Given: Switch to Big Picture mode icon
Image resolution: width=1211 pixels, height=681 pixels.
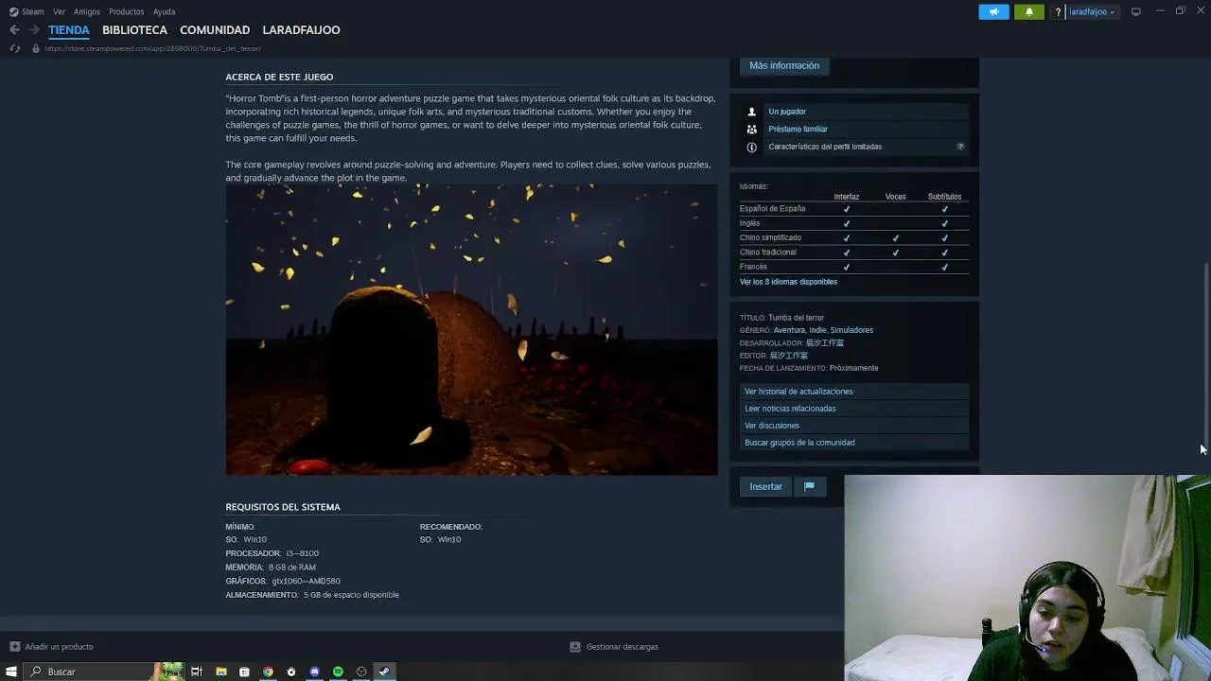Looking at the screenshot, I should [1135, 11].
